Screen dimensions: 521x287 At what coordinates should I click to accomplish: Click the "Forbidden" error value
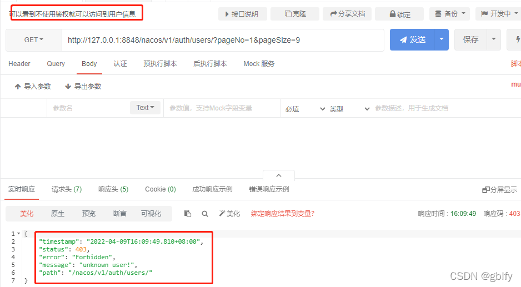tap(92, 257)
